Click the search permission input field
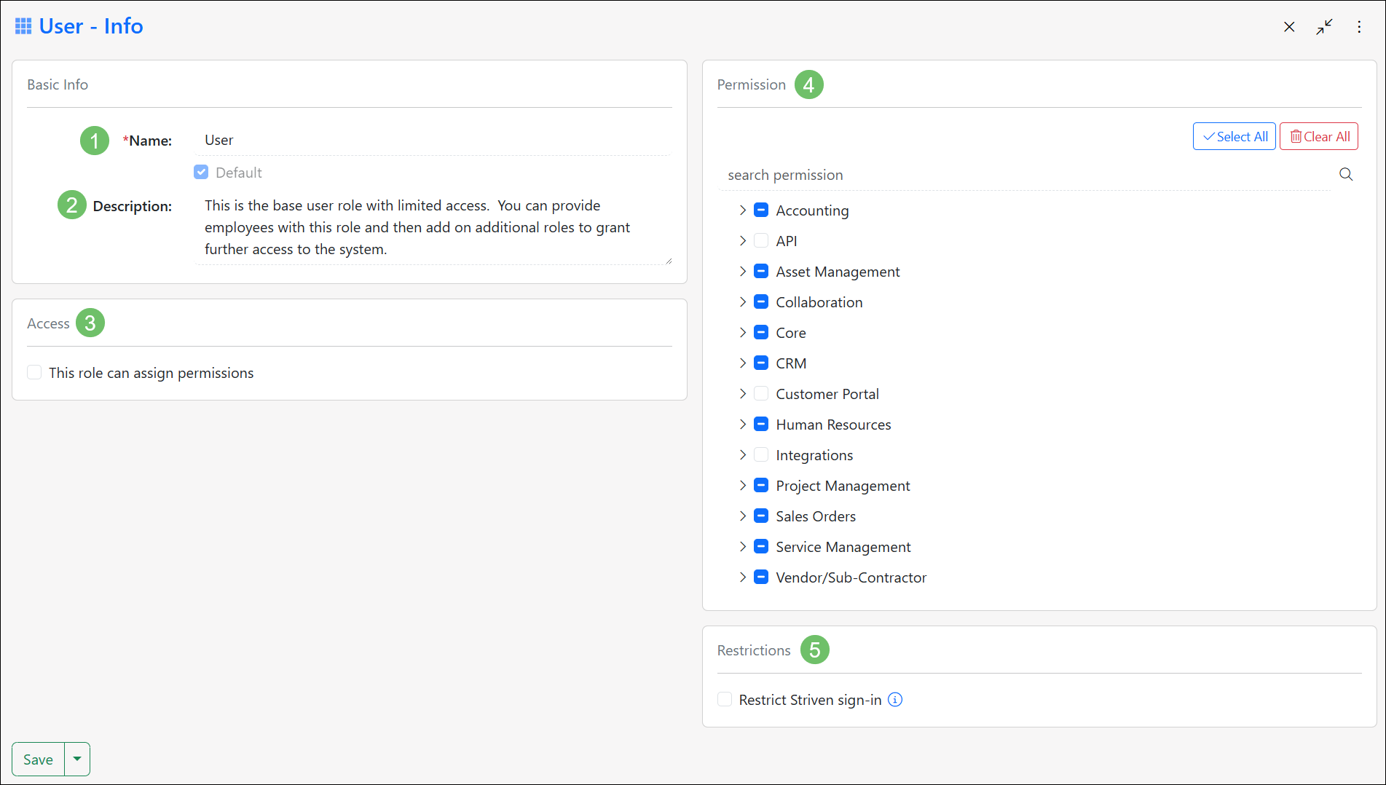The image size is (1386, 785). pos(874,175)
